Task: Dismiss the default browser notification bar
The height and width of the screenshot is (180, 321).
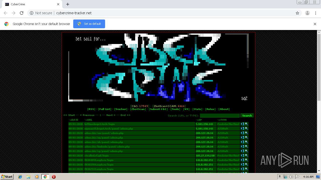Action: click(x=315, y=24)
